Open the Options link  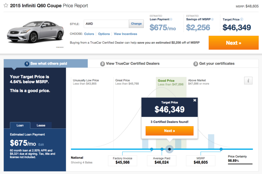[104, 34]
